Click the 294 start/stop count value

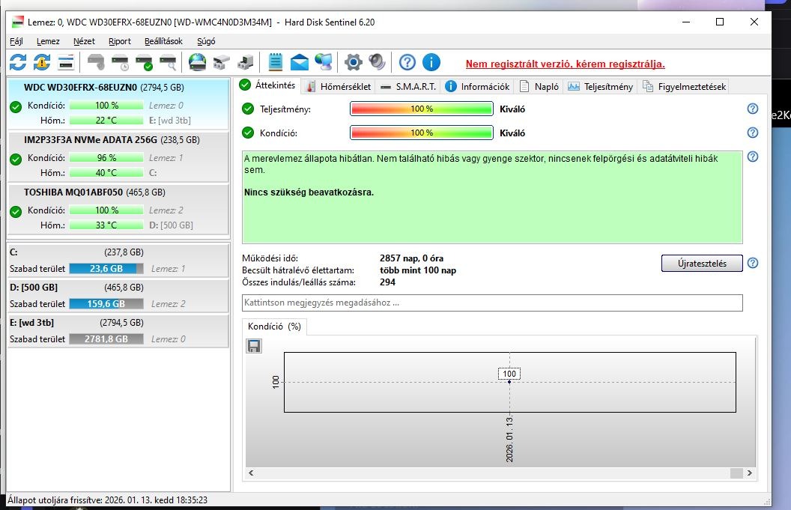click(x=387, y=282)
